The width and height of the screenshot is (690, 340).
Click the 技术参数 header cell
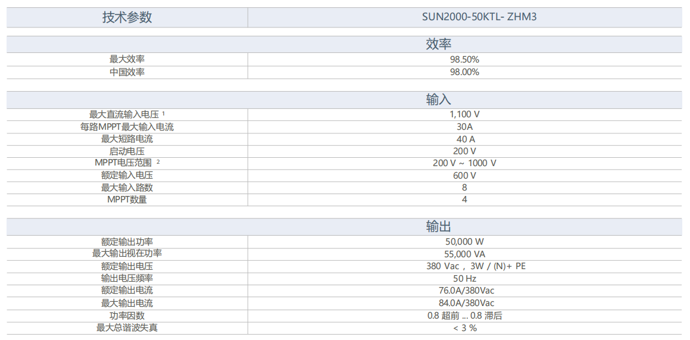point(127,17)
